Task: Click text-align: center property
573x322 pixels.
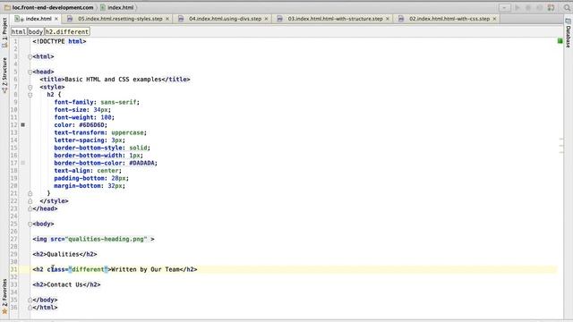Action: click(x=88, y=171)
